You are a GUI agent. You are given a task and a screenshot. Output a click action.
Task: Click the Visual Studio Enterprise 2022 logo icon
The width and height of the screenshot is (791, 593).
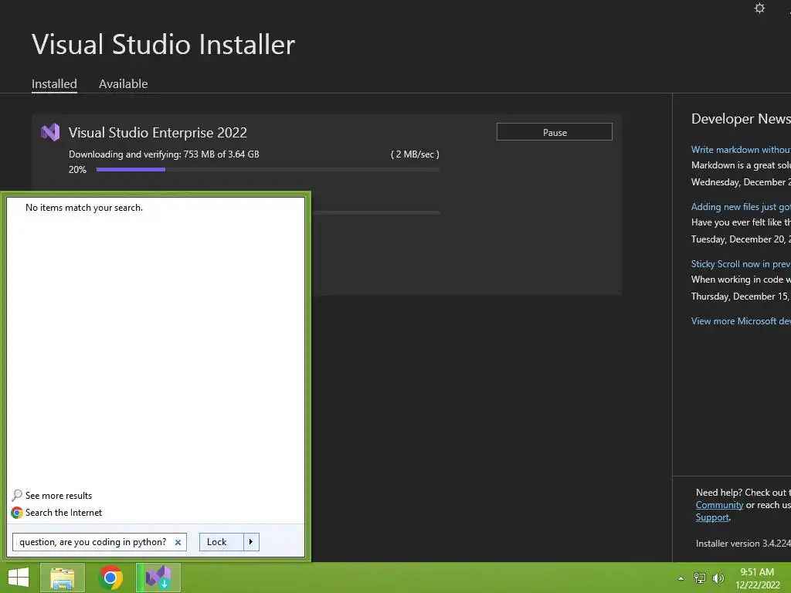[x=50, y=132]
